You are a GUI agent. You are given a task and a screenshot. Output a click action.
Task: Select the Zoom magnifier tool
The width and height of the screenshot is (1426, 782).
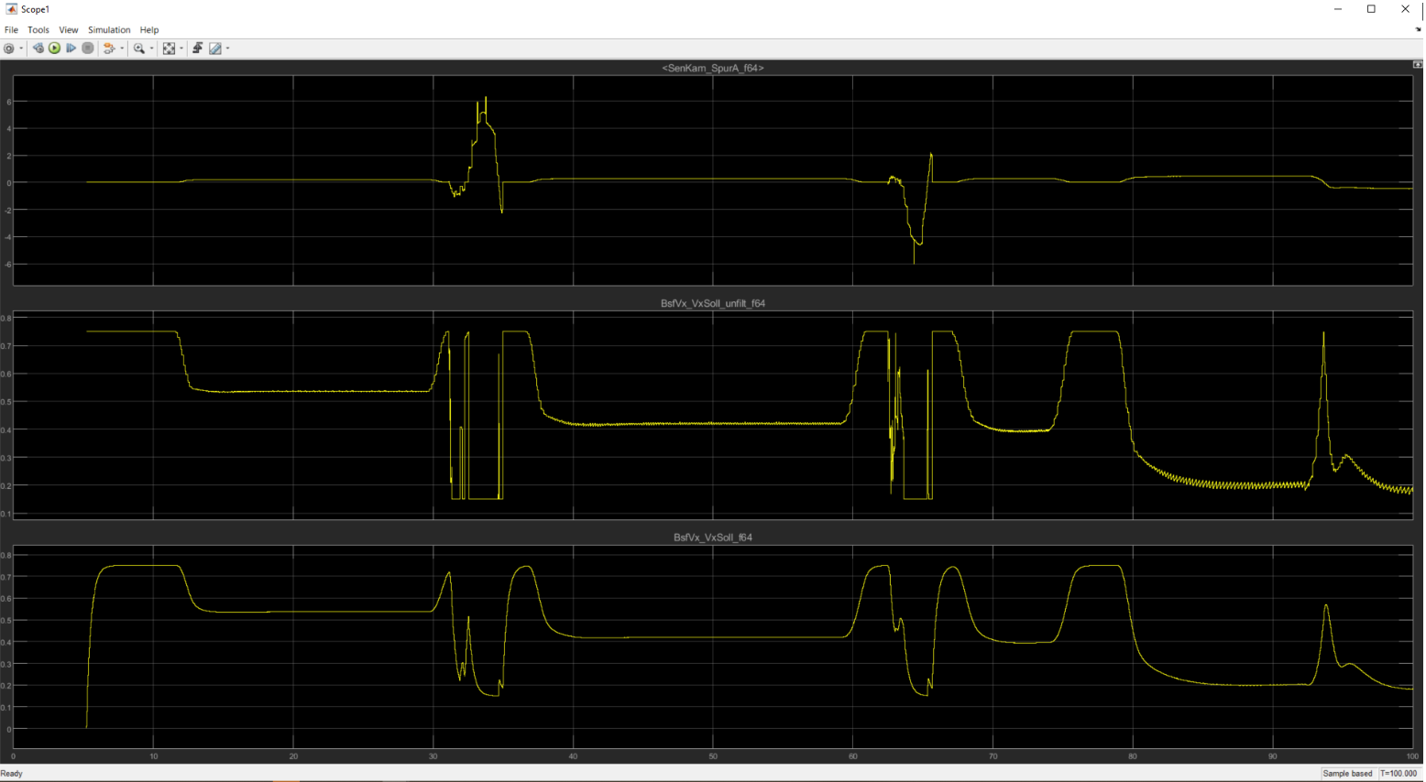pyautogui.click(x=139, y=49)
